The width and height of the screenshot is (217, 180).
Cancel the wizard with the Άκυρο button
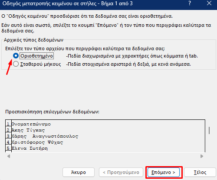[x=79, y=172]
